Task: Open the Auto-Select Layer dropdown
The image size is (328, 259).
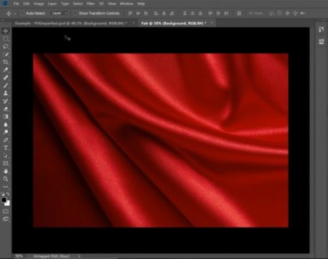Action: coord(59,13)
